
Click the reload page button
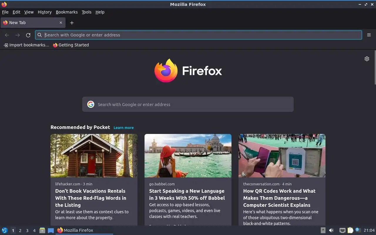(x=28, y=35)
